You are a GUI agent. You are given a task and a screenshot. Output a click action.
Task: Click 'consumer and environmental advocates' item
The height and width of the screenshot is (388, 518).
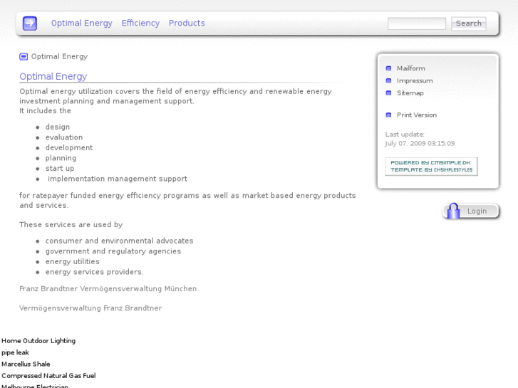119,241
